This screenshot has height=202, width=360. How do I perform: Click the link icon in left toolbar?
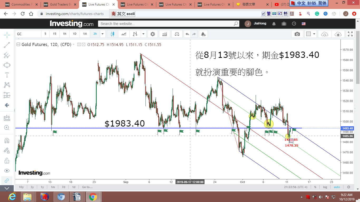click(x=7, y=180)
